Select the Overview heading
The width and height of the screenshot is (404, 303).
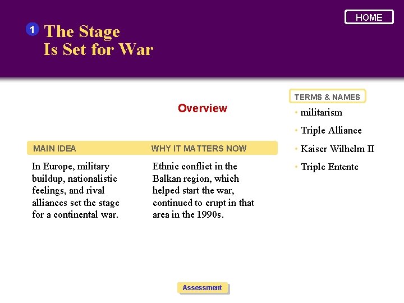click(203, 108)
